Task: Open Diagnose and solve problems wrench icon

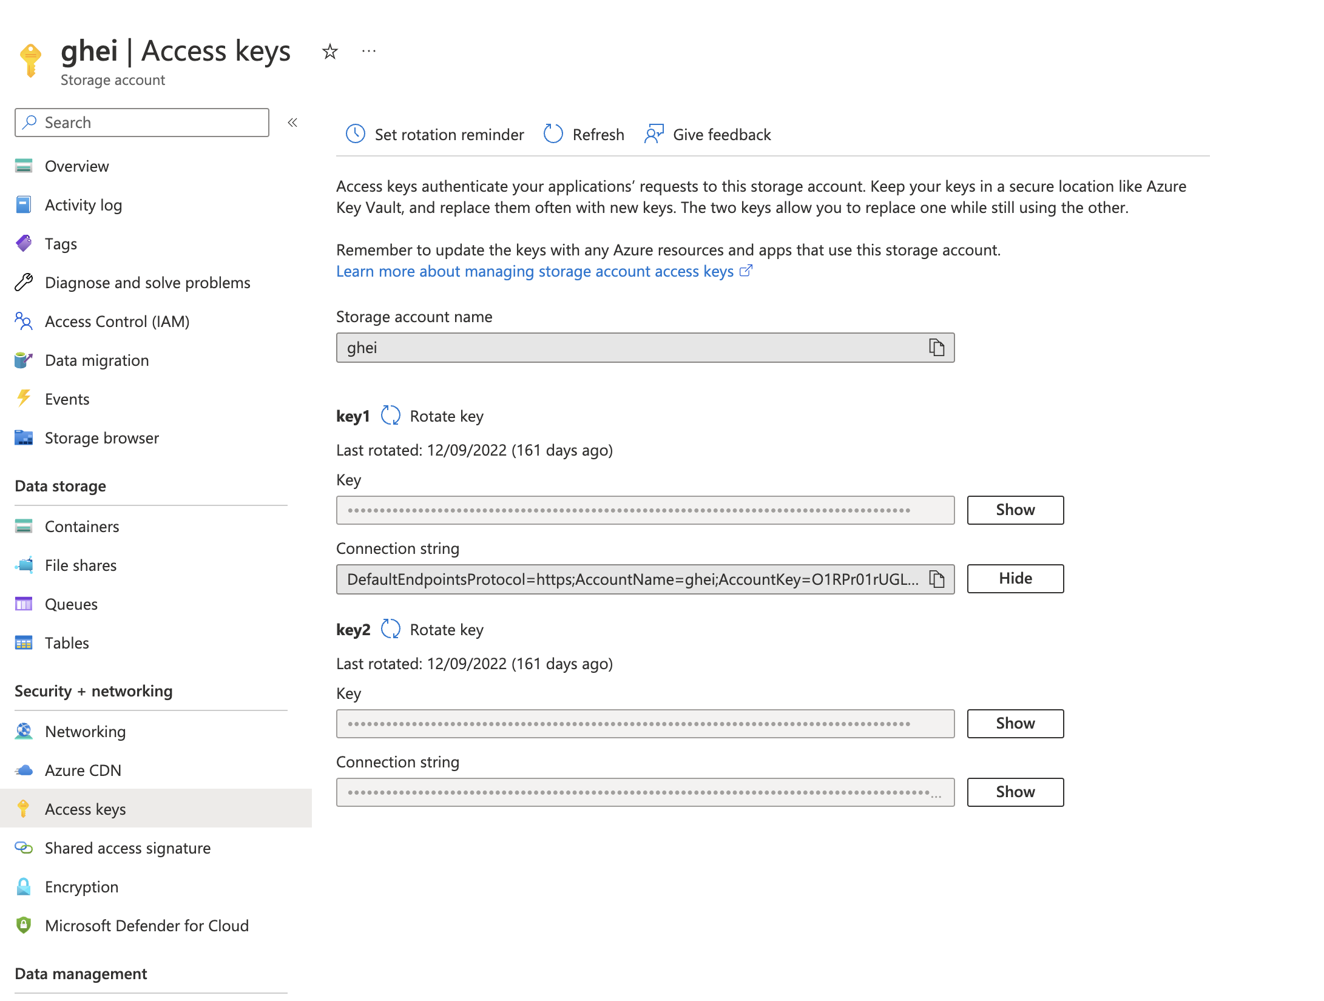Action: 23,282
